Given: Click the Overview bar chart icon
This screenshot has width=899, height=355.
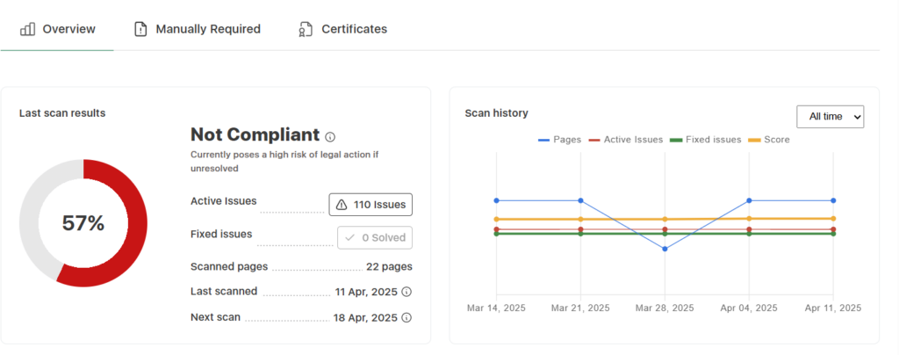Looking at the screenshot, I should click(x=27, y=29).
